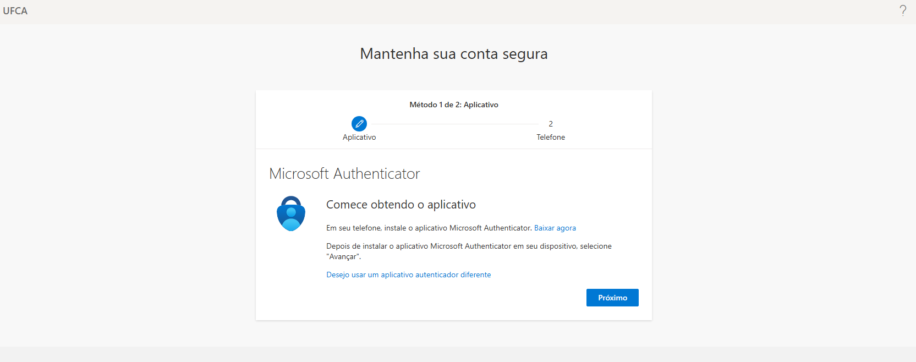Click the UFCA organization label
This screenshot has height=362, width=916.
[x=15, y=11]
